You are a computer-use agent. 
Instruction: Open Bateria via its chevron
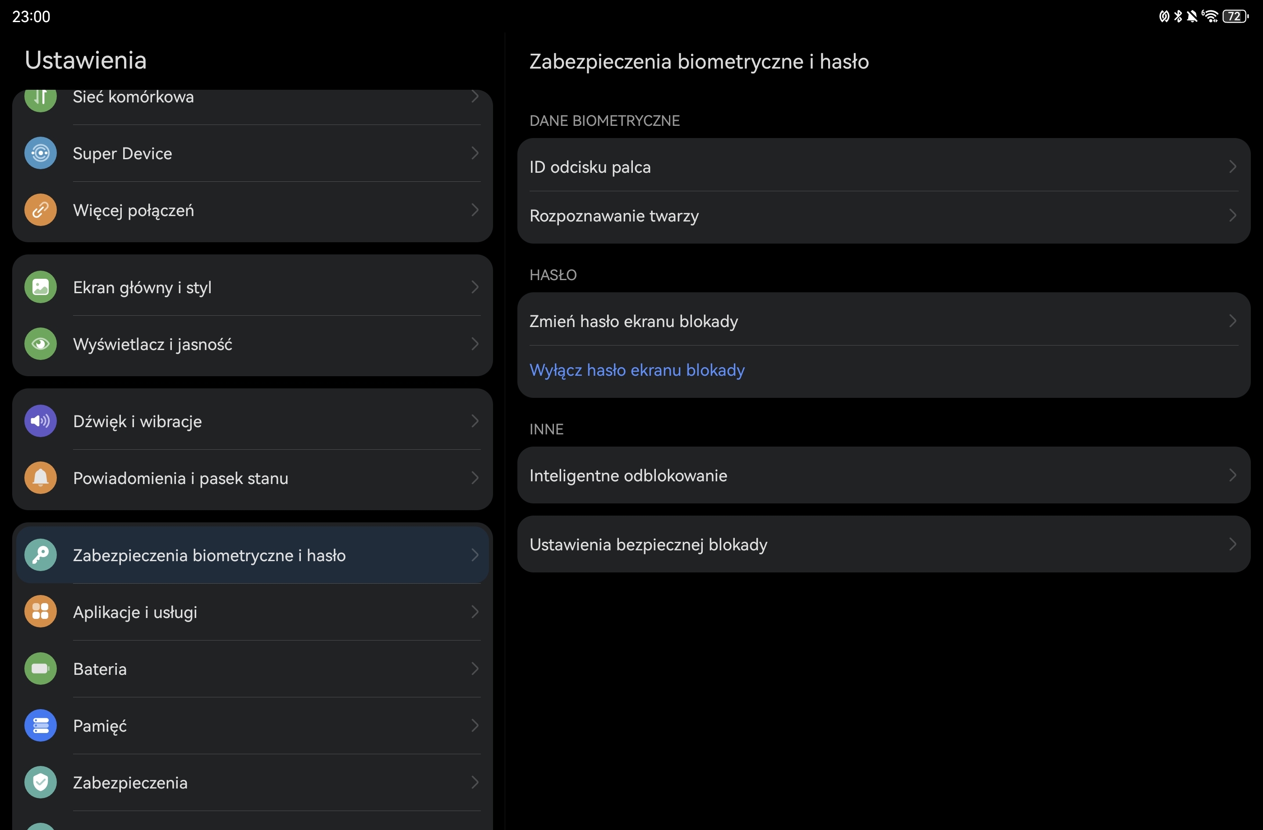pyautogui.click(x=475, y=668)
